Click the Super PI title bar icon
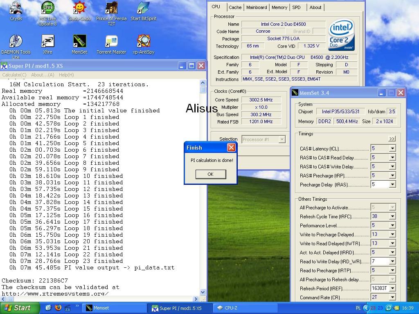This screenshot has height=314, width=419. coord(4,66)
